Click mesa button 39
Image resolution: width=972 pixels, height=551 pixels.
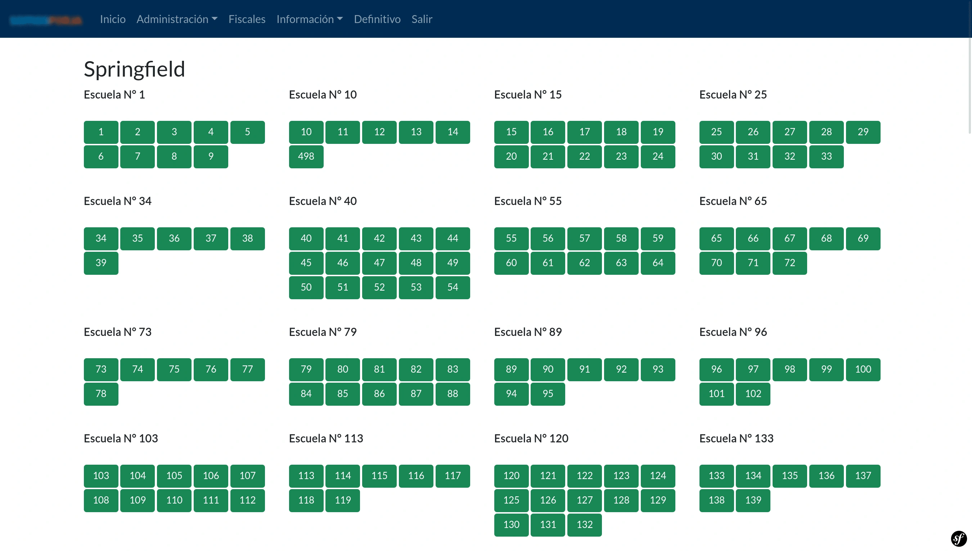pos(101,263)
